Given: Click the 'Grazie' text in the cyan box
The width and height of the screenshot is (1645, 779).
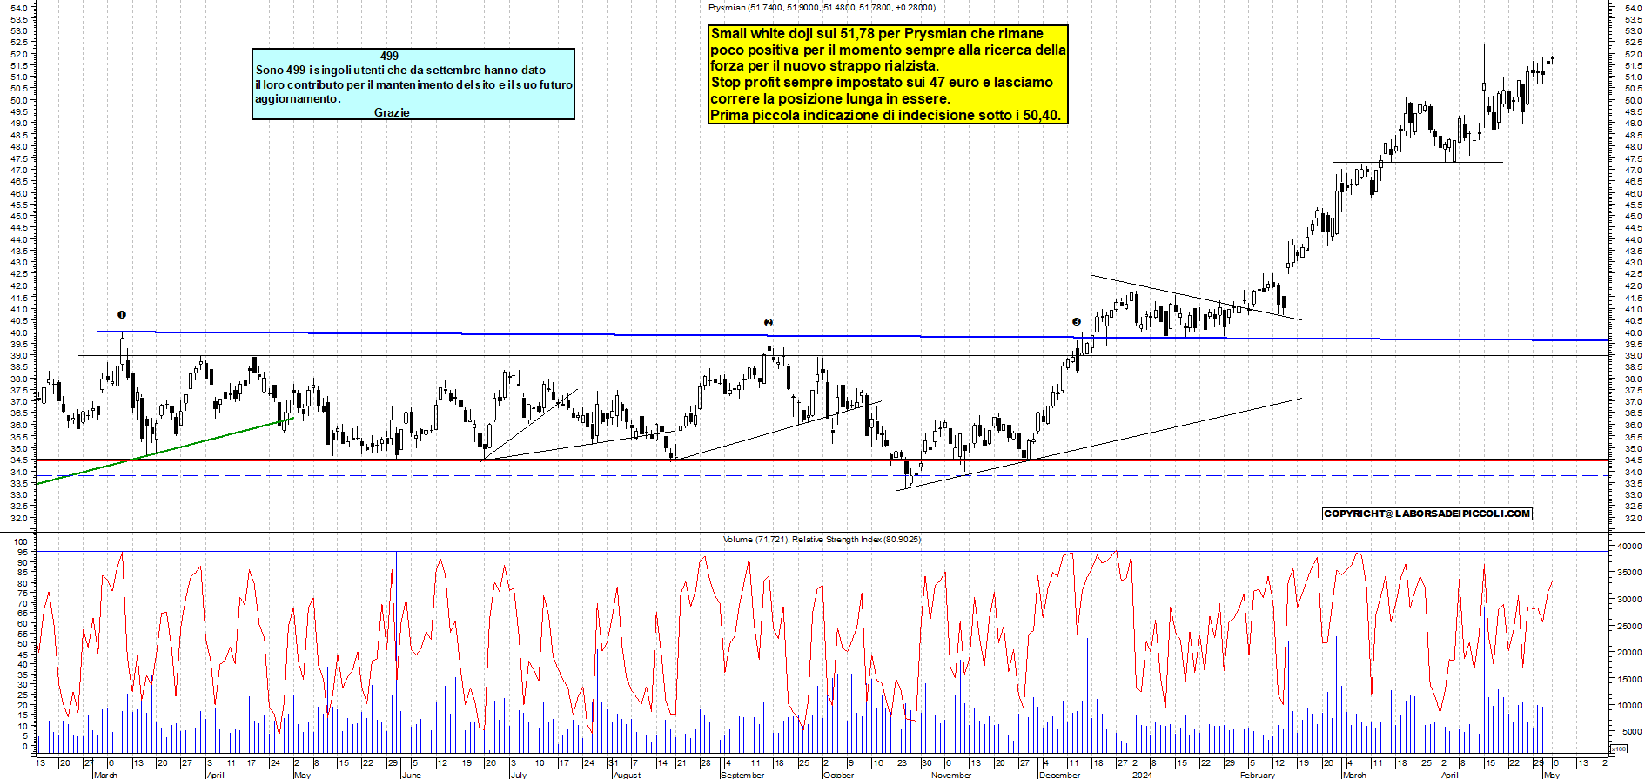Looking at the screenshot, I should 392,112.
